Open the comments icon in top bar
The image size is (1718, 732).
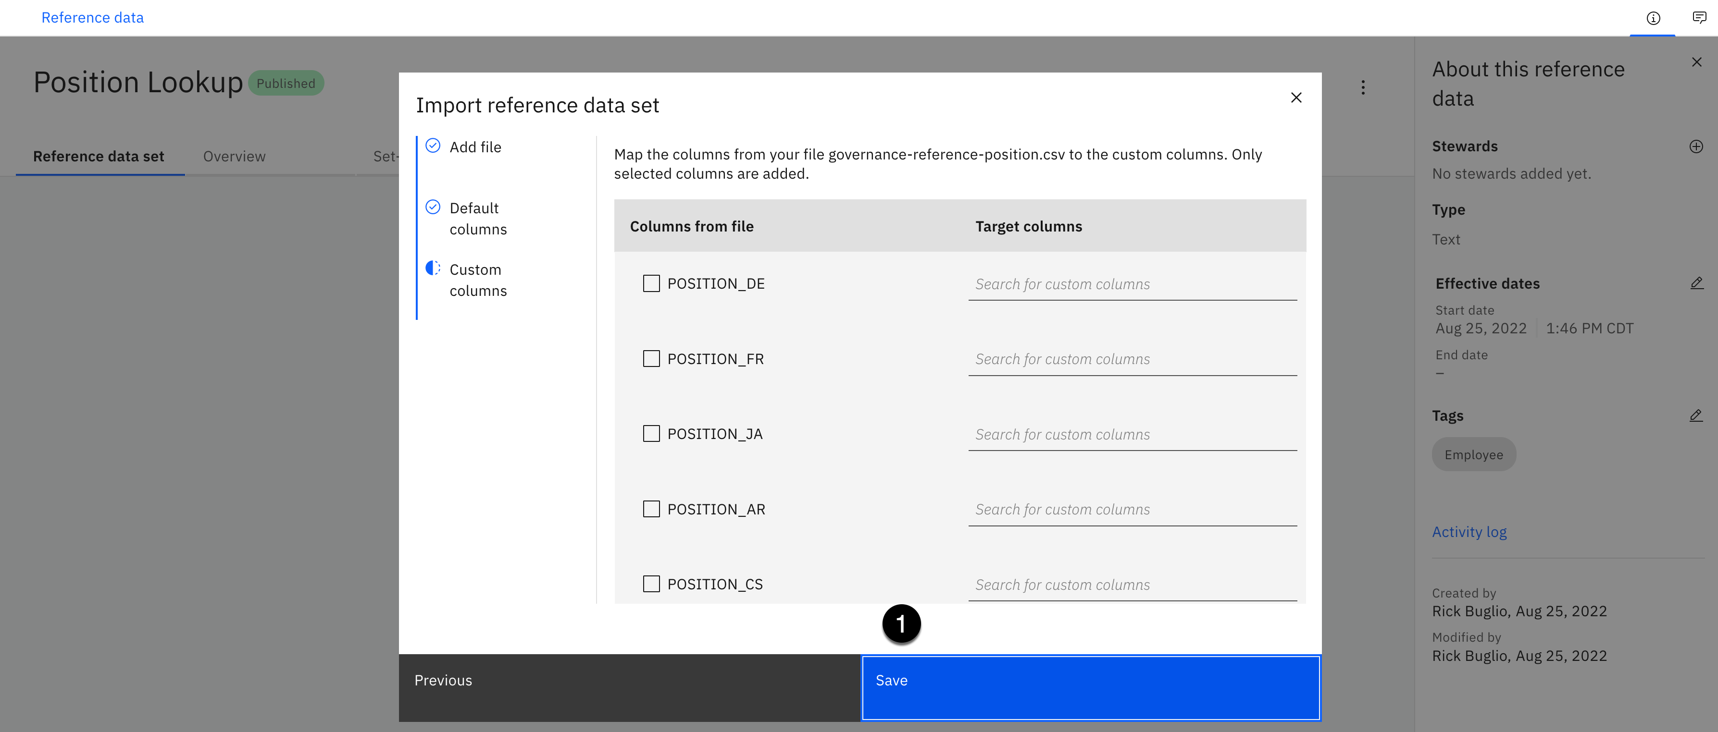1699,18
